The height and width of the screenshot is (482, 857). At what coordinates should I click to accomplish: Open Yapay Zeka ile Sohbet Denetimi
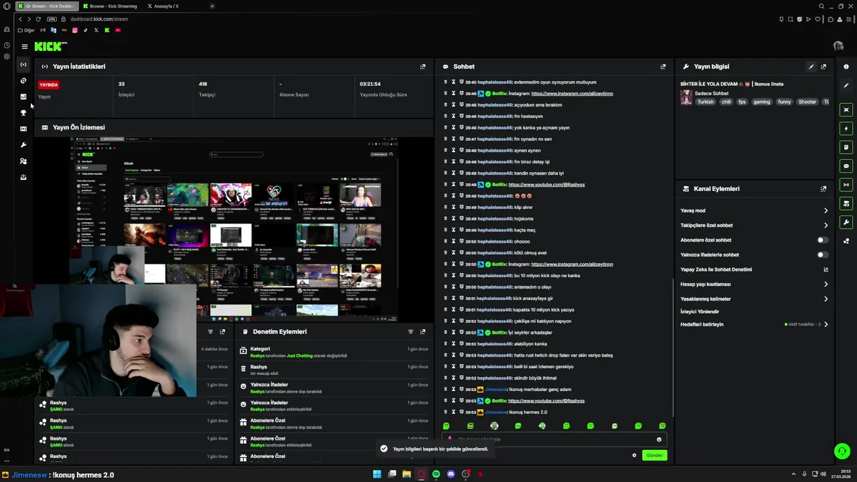(826, 269)
